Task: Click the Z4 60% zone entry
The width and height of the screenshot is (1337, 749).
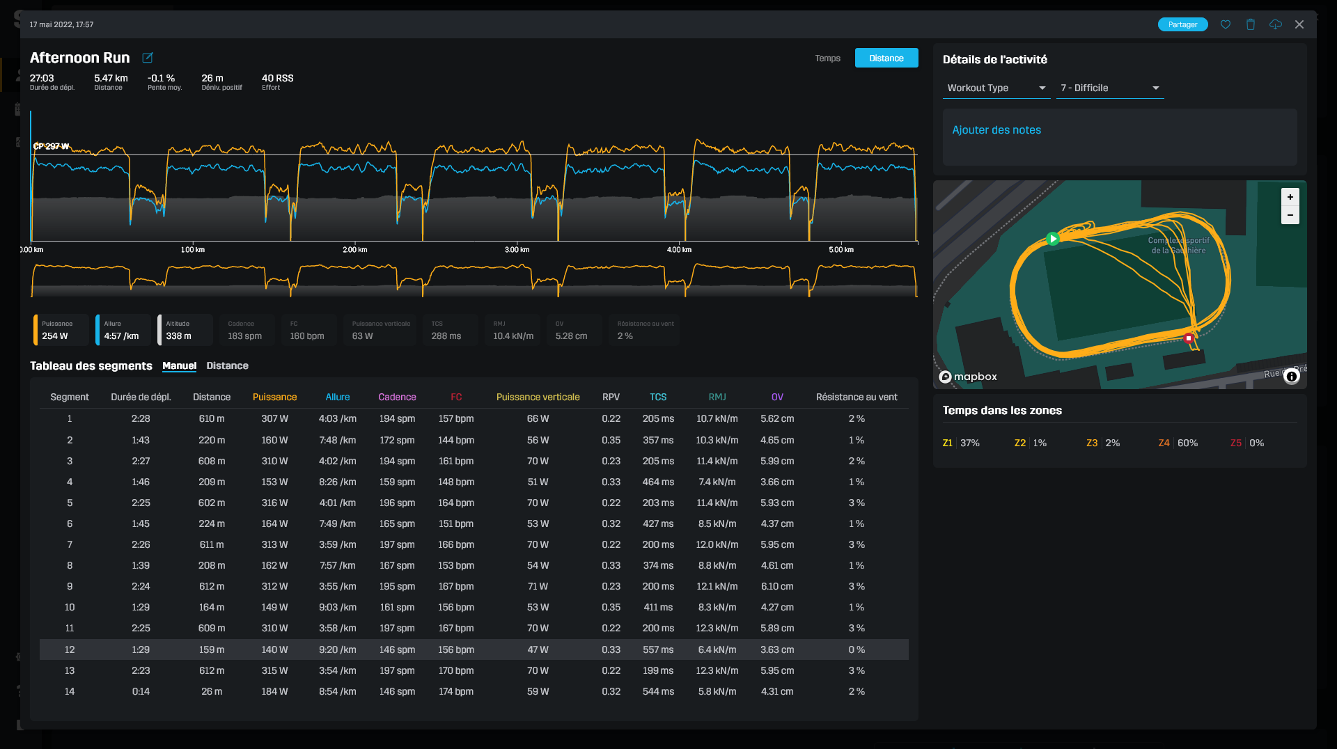Action: pos(1178,443)
